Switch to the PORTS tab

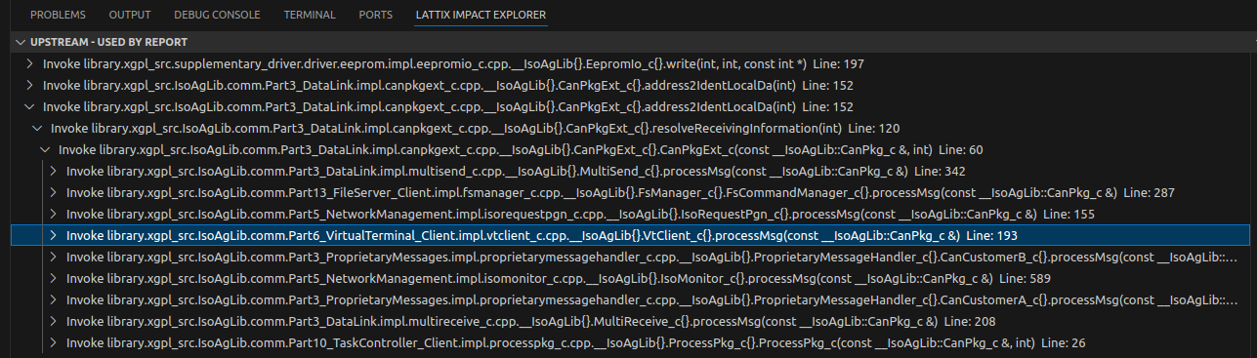point(376,16)
